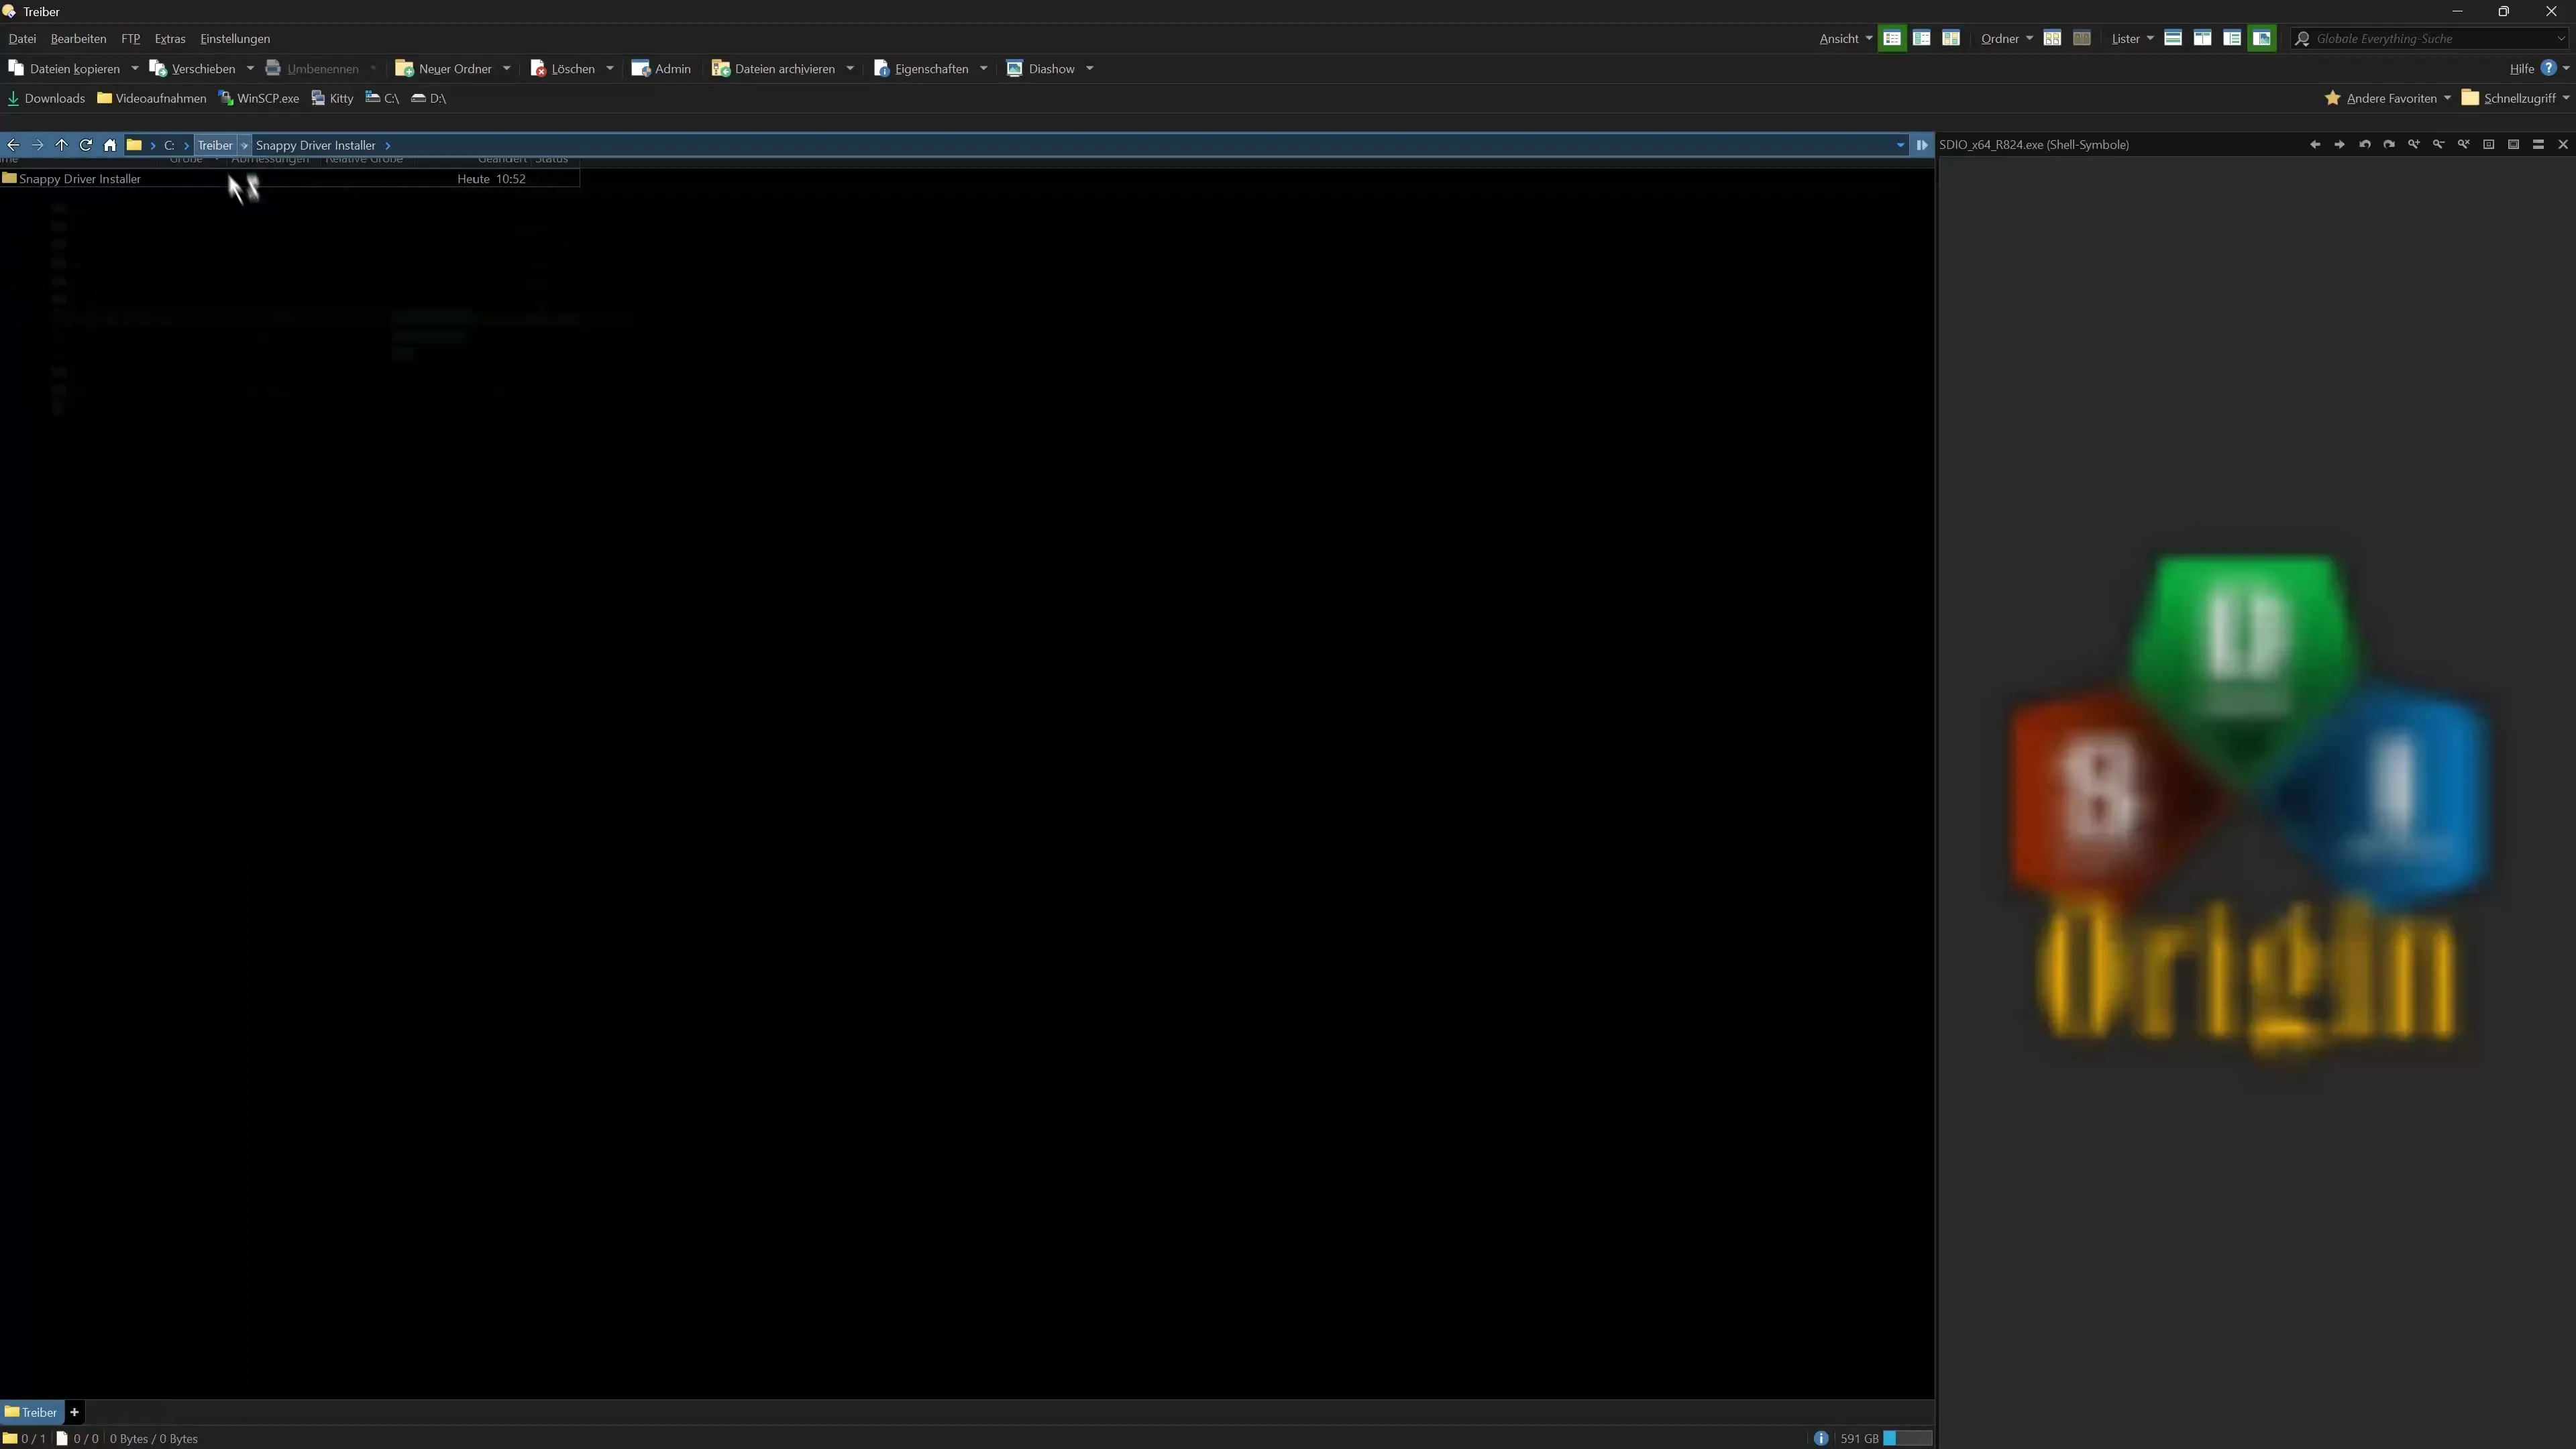Screen dimensions: 2576x1449
Task: Go to the home folder icon
Action: pos(110,145)
